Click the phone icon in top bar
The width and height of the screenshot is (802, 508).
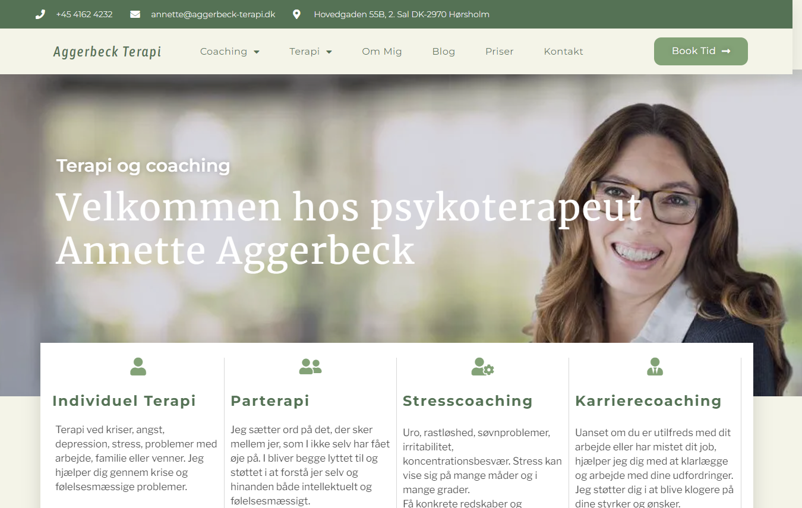tap(40, 14)
